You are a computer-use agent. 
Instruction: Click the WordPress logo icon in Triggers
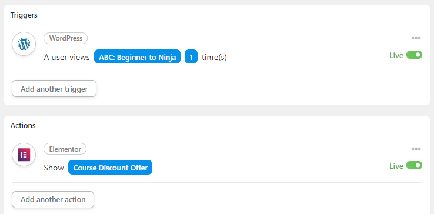pos(24,44)
